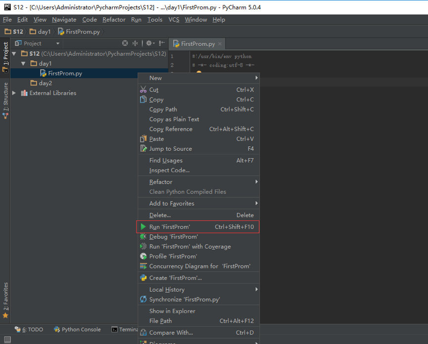Open the VCS menu

(174, 20)
